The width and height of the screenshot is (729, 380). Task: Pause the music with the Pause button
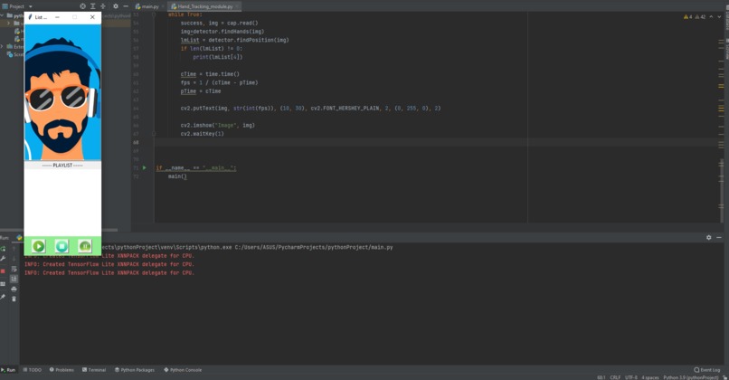click(85, 246)
